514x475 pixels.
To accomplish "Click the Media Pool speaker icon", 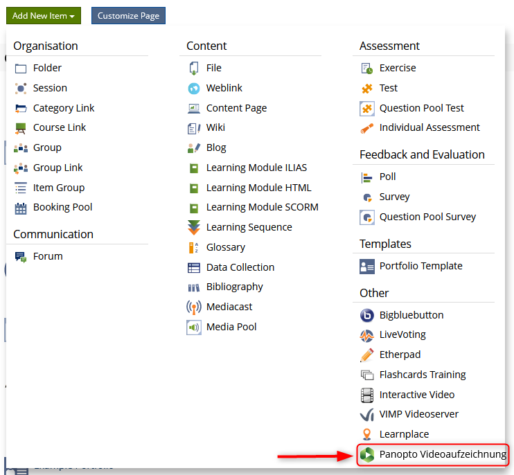I will 194,328.
